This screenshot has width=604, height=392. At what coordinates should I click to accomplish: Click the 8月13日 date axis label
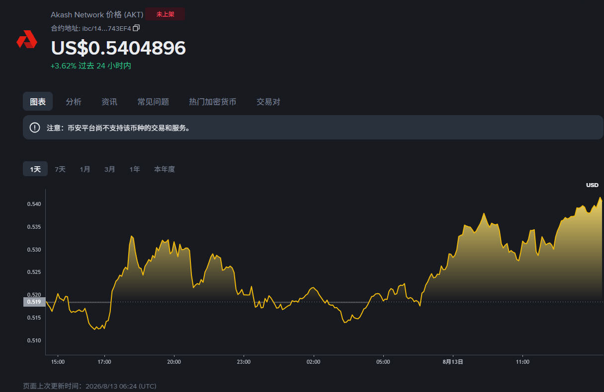click(453, 362)
